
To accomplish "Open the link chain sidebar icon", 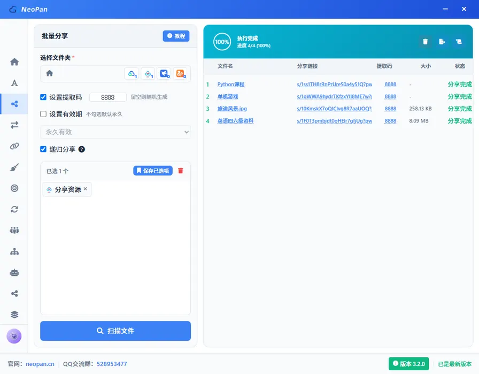I will (x=14, y=146).
